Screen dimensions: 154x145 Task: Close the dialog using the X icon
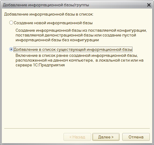point(149,5)
